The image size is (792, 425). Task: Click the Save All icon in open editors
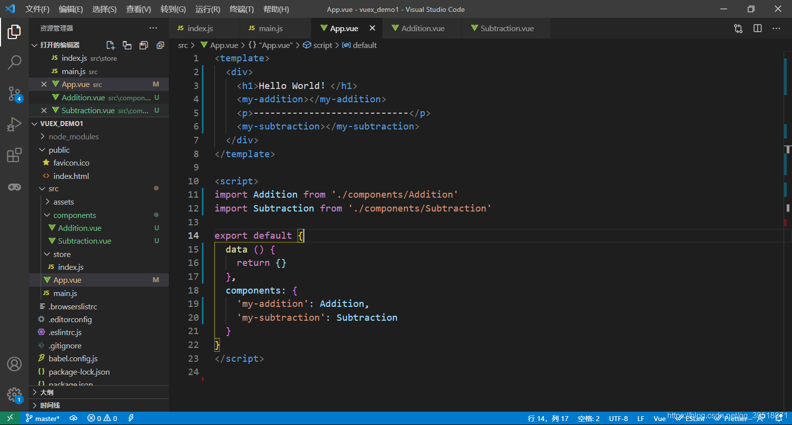point(144,45)
